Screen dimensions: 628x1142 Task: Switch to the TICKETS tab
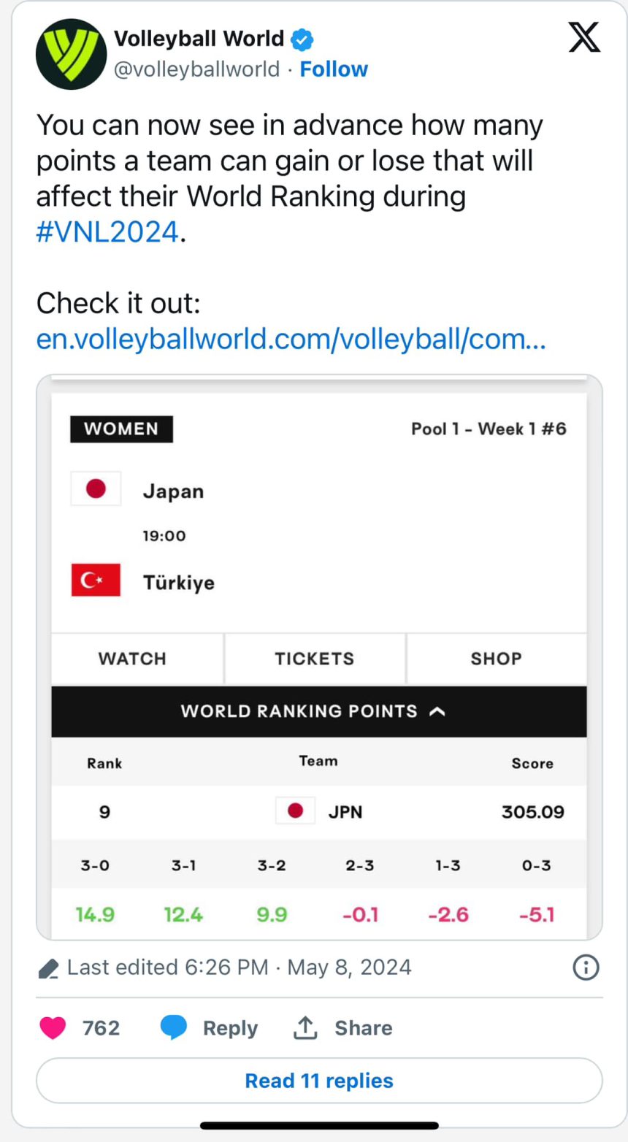click(x=314, y=658)
